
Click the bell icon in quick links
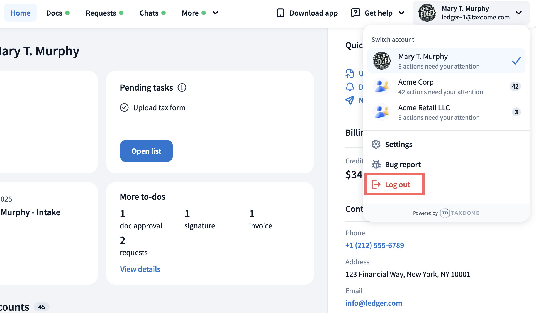350,87
